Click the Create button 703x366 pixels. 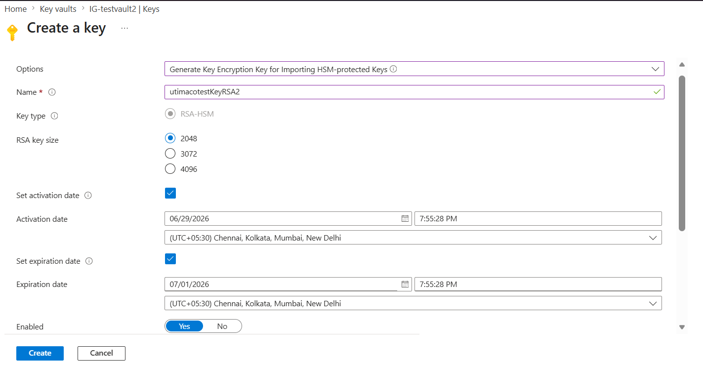click(40, 353)
